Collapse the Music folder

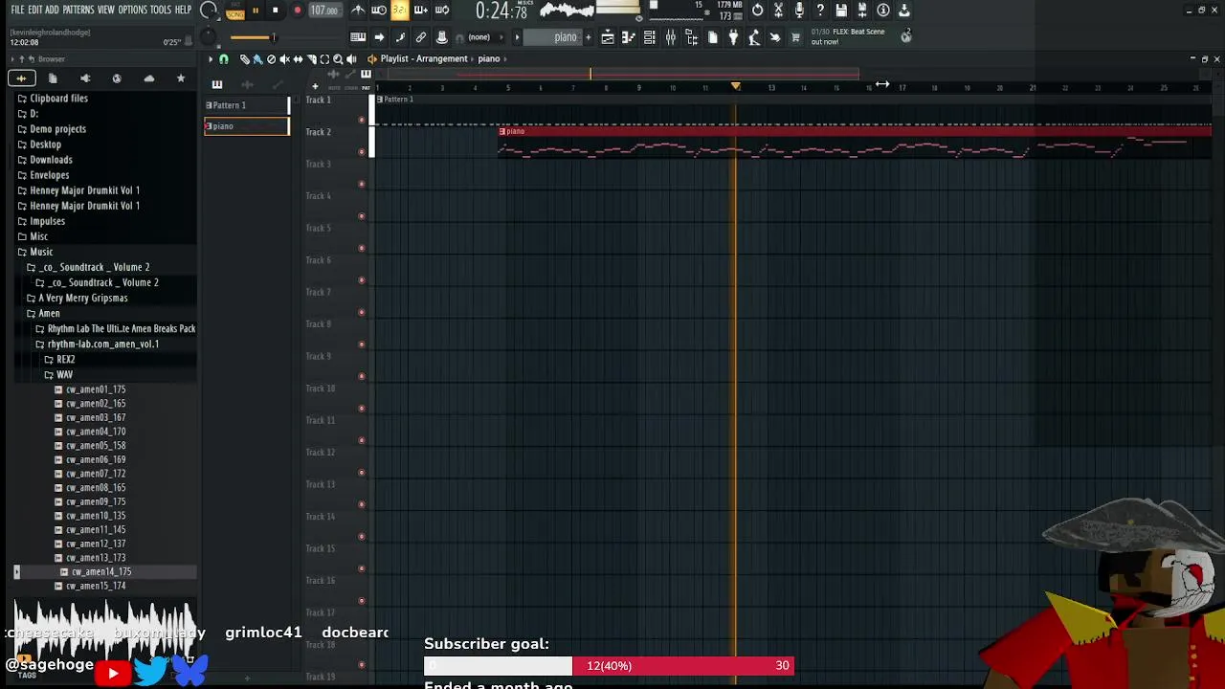coord(41,252)
